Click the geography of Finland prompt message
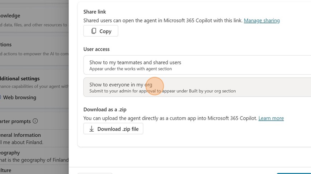The image size is (311, 174). (x=34, y=160)
